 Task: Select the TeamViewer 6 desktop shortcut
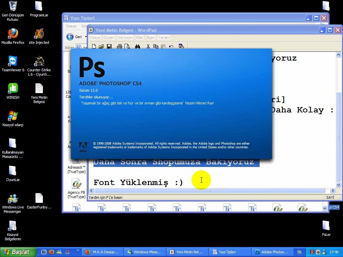tap(13, 64)
